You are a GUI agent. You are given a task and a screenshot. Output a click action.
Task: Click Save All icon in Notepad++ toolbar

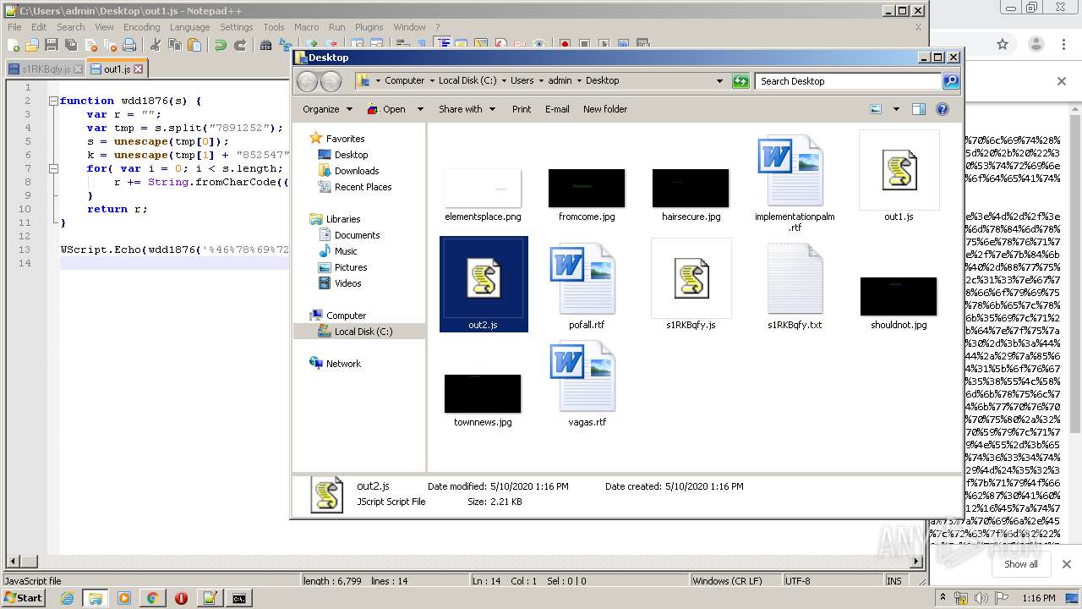click(x=71, y=45)
